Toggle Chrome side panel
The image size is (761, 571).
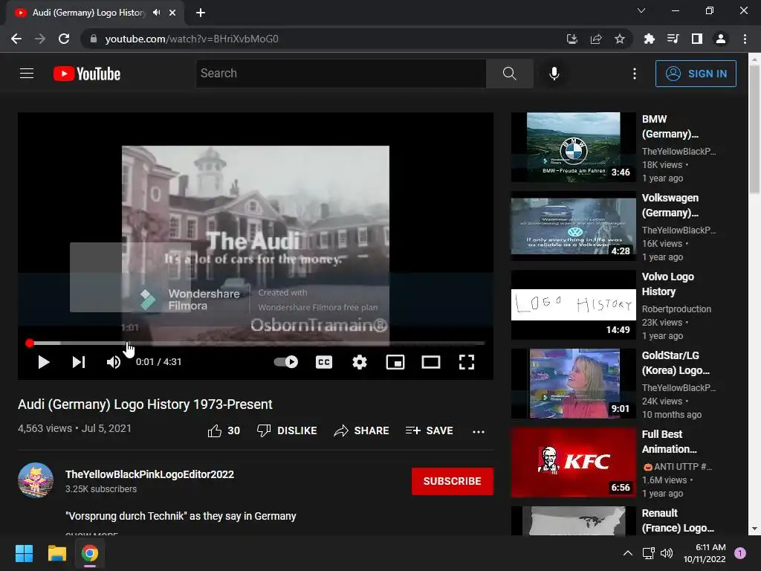click(697, 39)
